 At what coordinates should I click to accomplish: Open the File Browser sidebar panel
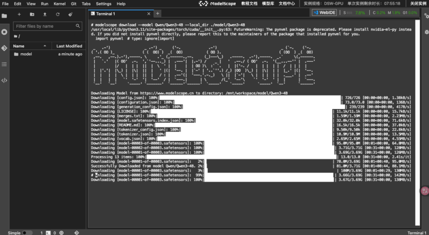(4, 16)
